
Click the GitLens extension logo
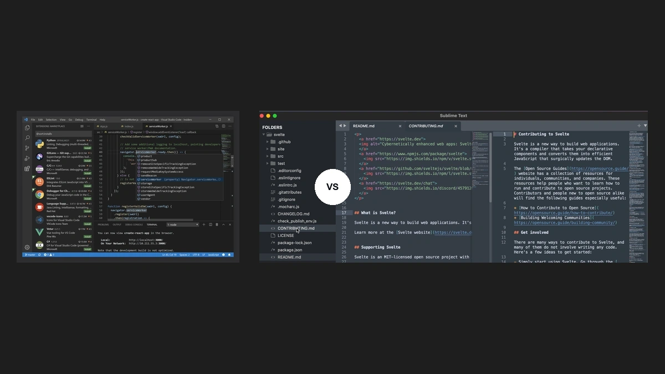[x=39, y=156]
